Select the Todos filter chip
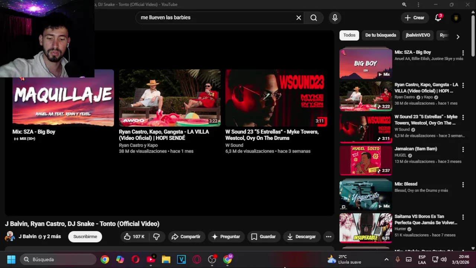Screen dimensions: 476x268 coord(349,35)
